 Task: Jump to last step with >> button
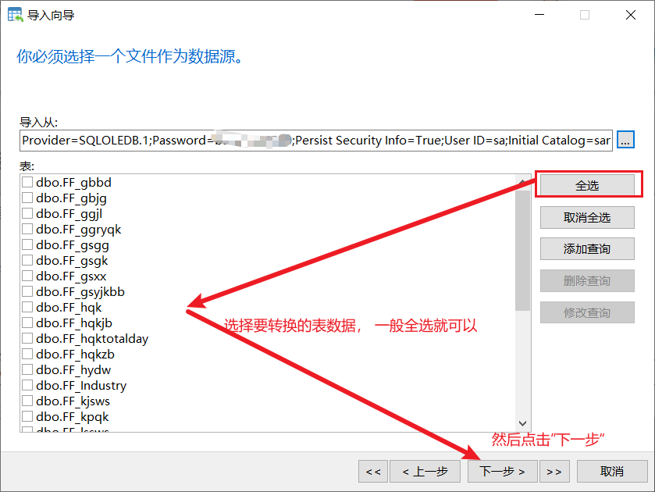(554, 472)
